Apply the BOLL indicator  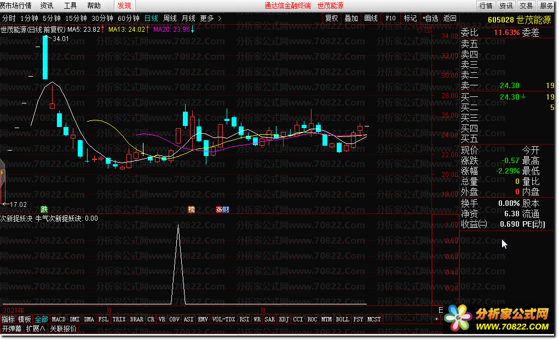click(x=343, y=319)
